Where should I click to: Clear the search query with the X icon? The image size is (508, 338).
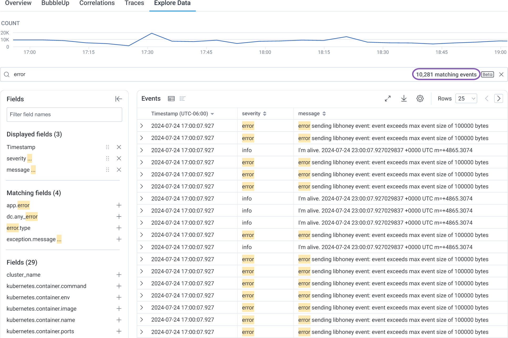click(x=501, y=74)
